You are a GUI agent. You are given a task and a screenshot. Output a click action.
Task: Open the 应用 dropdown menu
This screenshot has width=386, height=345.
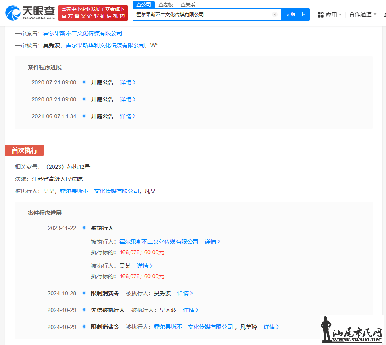(x=330, y=15)
